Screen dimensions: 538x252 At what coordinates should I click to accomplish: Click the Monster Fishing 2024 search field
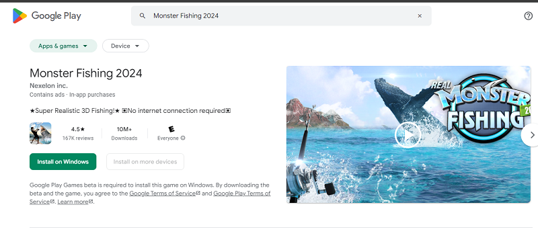281,15
